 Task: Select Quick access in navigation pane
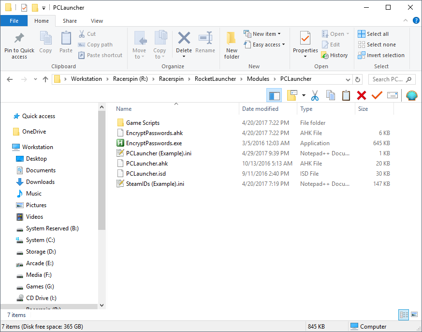pos(39,116)
